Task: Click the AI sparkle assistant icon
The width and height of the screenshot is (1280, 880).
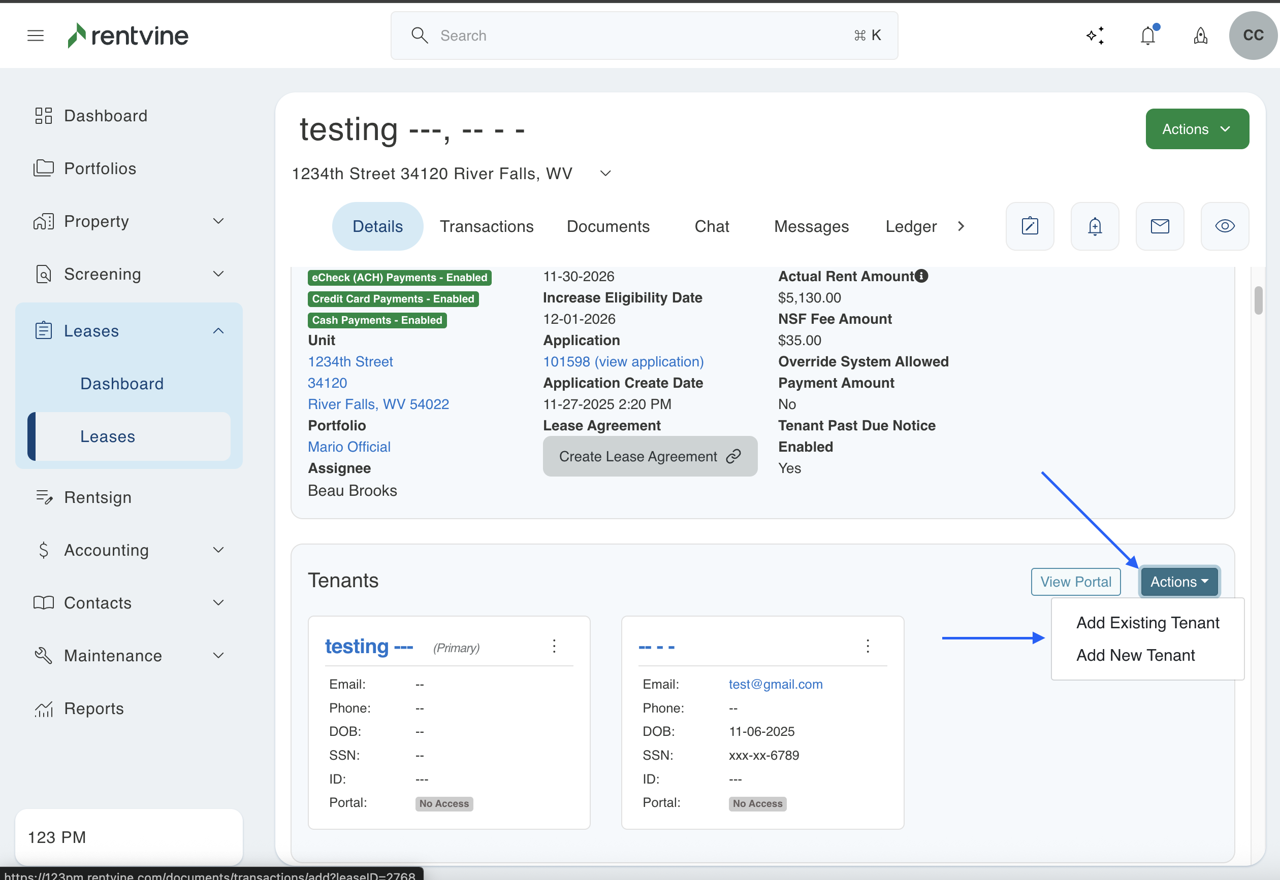Action: [1095, 36]
